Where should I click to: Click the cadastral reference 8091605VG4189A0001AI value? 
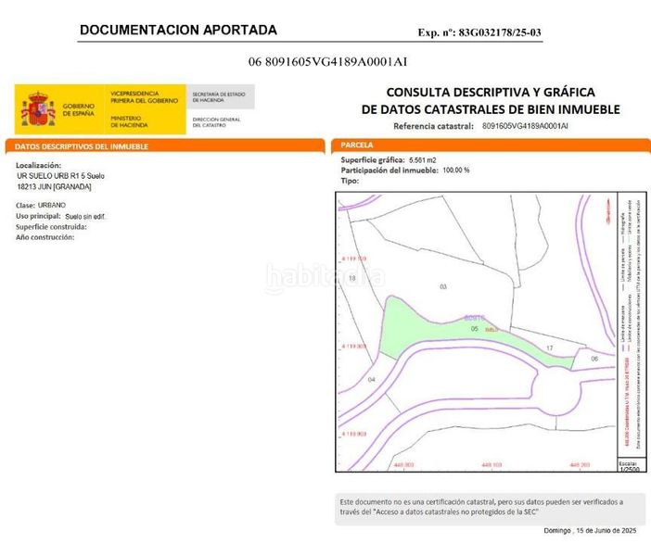click(x=525, y=126)
